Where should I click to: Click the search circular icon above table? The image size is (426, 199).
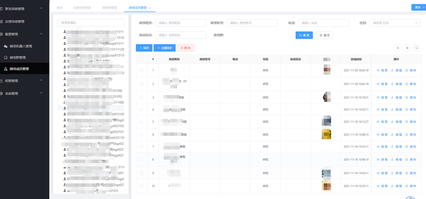[416, 48]
